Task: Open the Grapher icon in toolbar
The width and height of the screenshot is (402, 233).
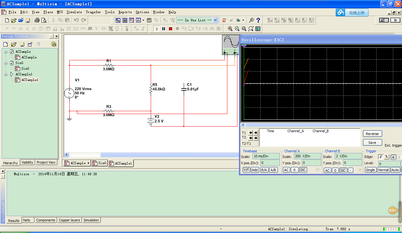Action: pos(138,20)
